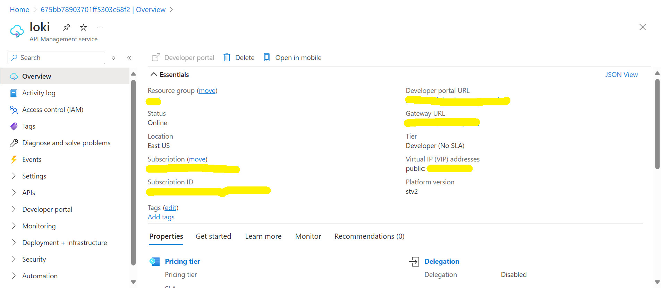
Task: Switch to Recommendations (0) tab
Action: pyautogui.click(x=370, y=236)
